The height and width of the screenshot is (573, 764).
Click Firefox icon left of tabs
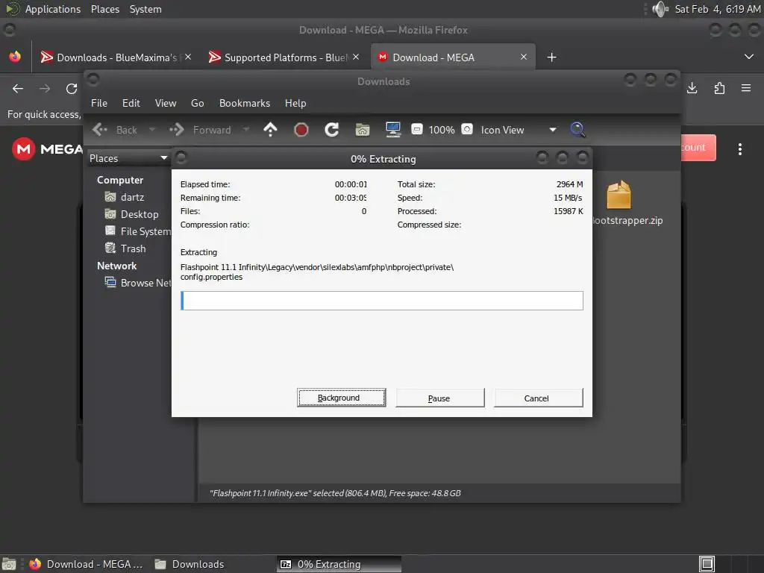point(15,57)
